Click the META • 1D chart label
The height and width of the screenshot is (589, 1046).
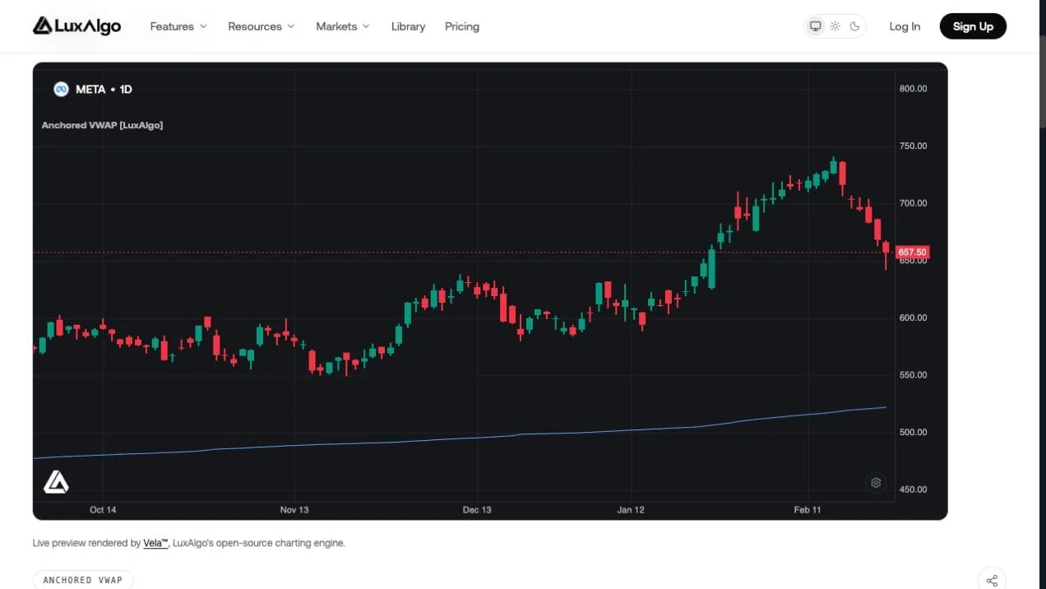pos(104,89)
